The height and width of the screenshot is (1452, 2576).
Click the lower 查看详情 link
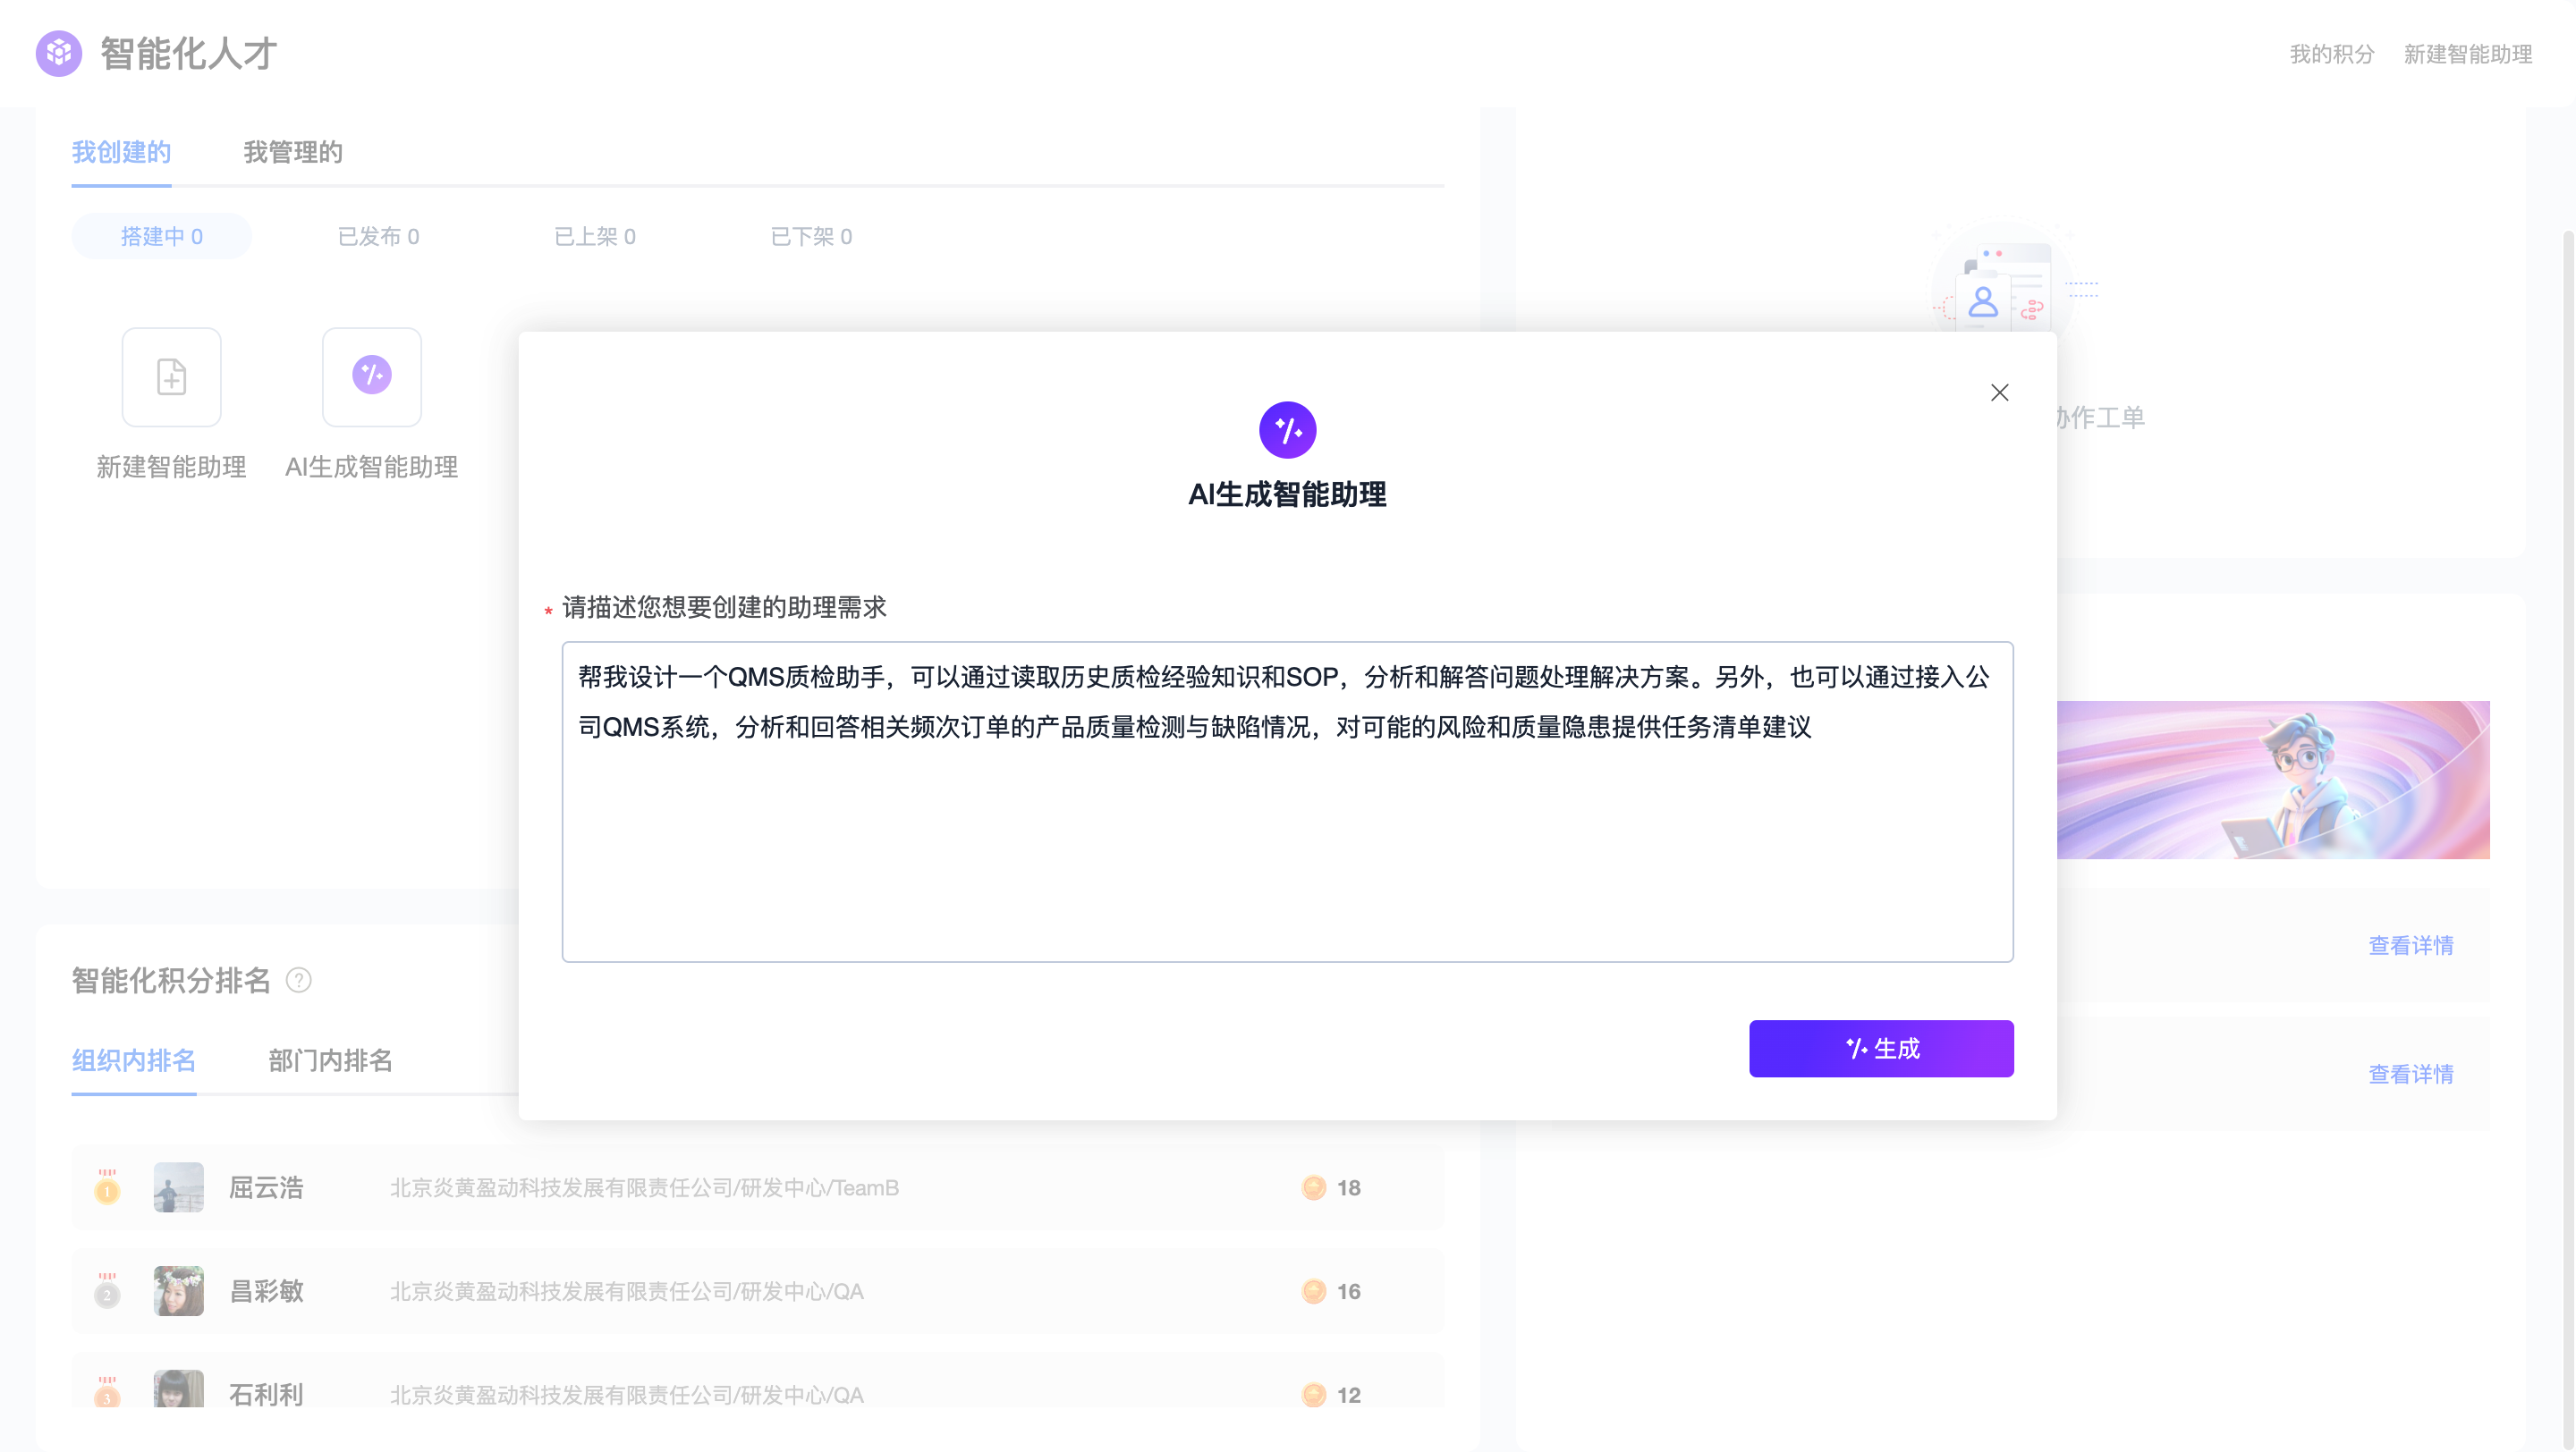[x=2411, y=1075]
